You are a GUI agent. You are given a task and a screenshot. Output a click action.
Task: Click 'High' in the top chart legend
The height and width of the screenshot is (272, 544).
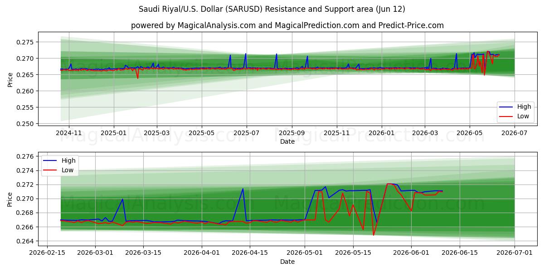coord(524,107)
